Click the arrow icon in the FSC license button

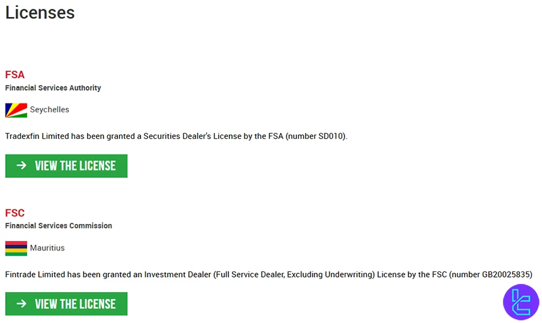pyautogui.click(x=21, y=303)
